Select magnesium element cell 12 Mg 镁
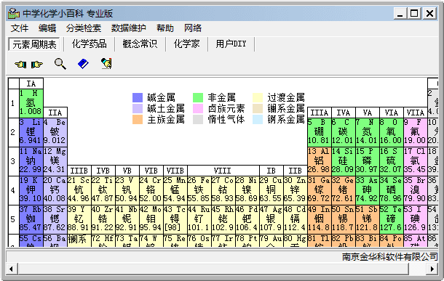Image resolution: width=444 pixels, height=281 pixels. click(55, 161)
